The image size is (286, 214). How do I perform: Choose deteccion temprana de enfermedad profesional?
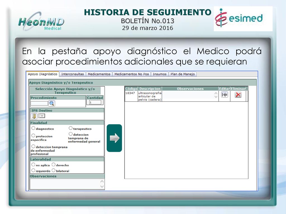[33, 146]
